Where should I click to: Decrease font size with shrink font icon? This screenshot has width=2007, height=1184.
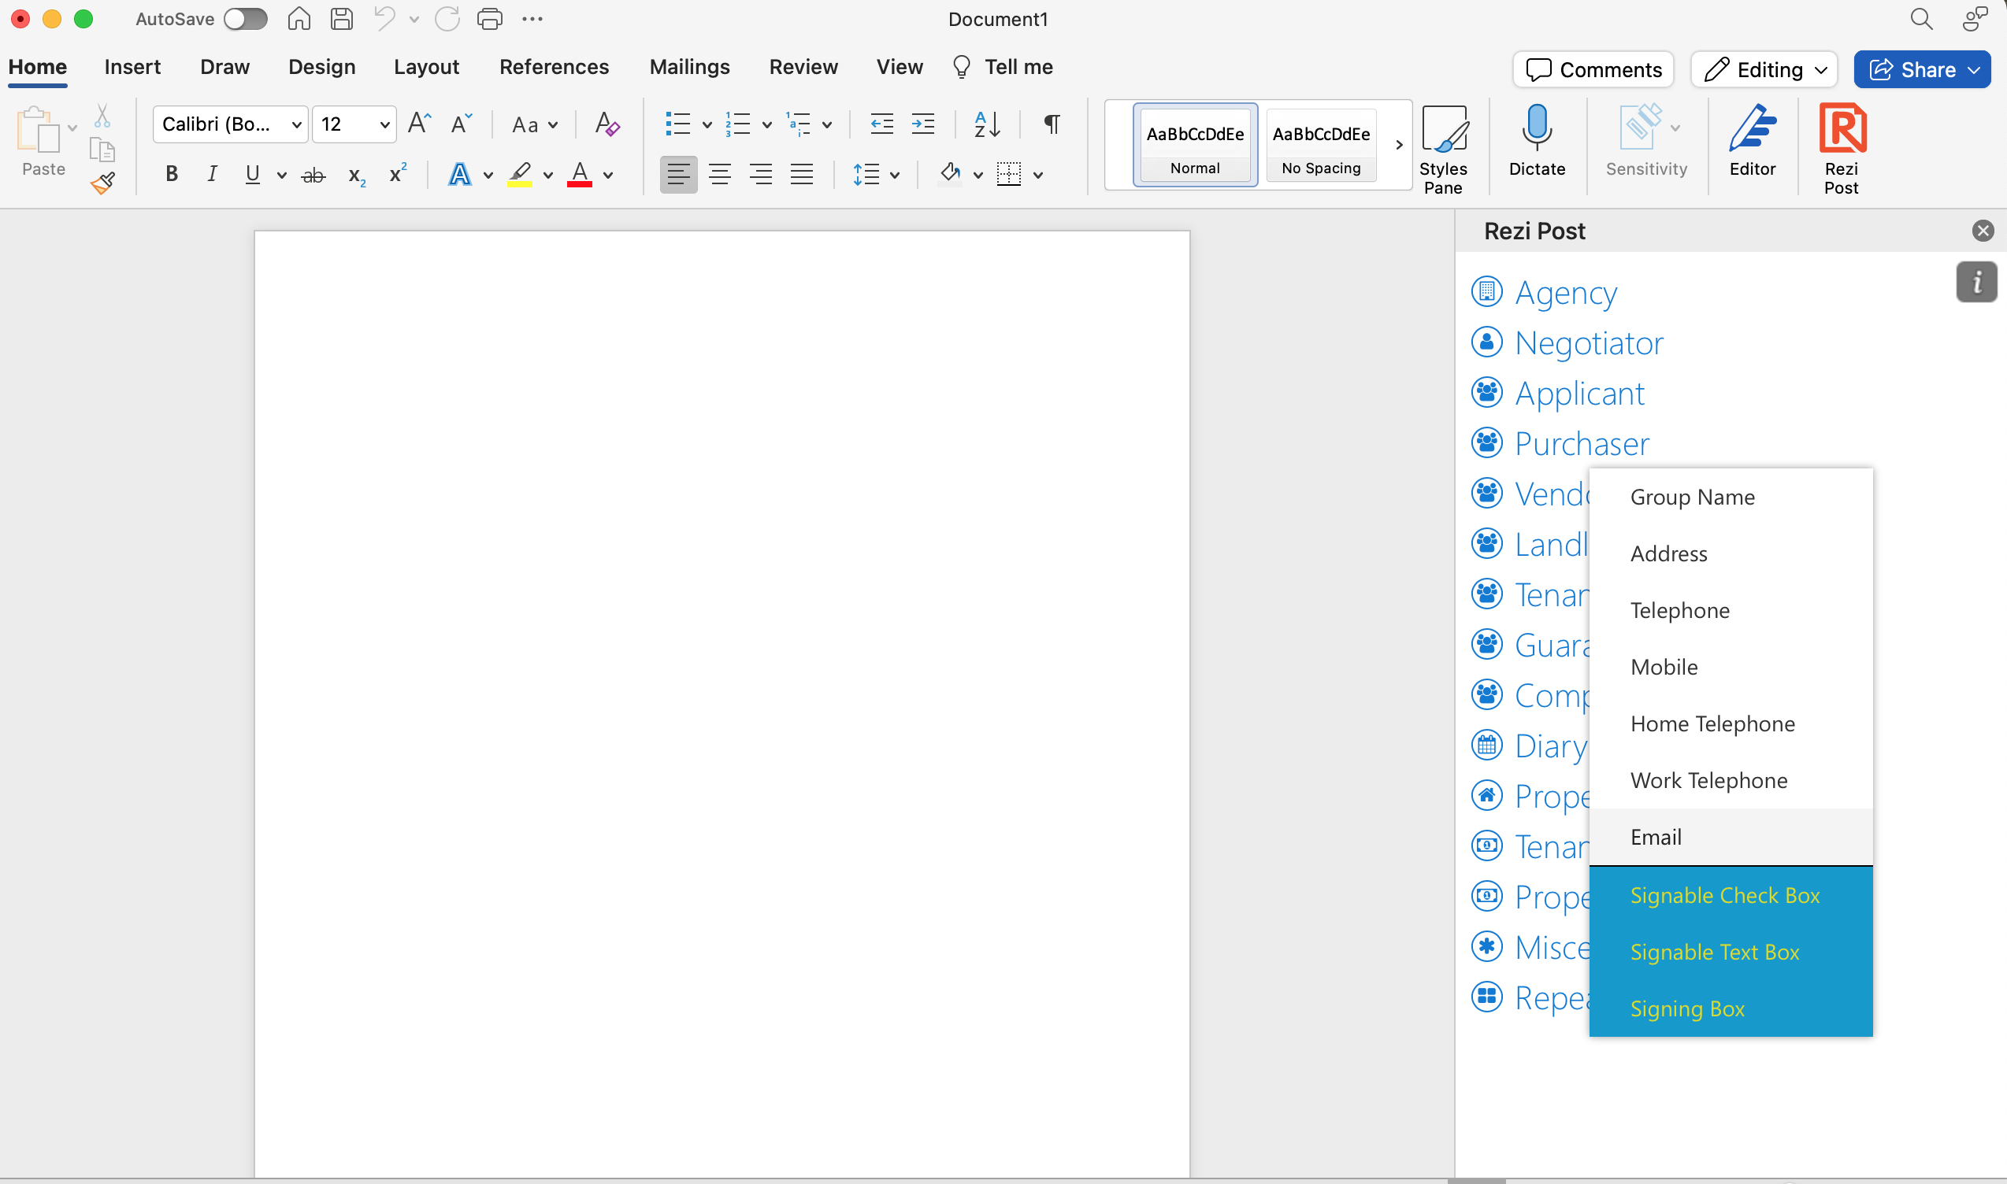click(x=462, y=124)
